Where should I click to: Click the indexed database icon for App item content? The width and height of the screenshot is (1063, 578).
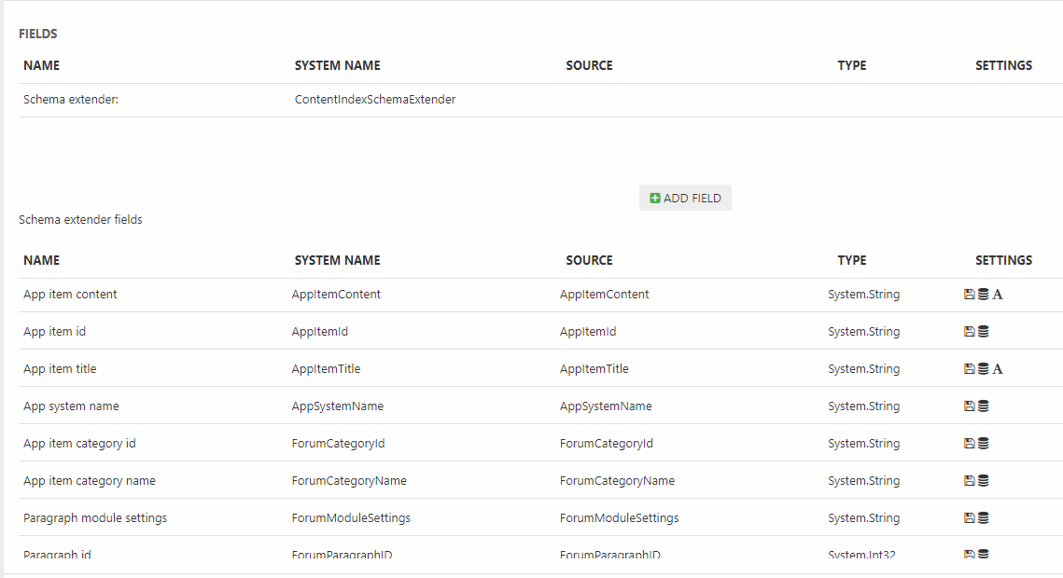tap(983, 295)
